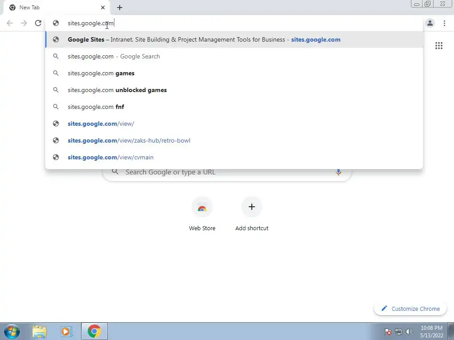Open Windows Explorer from the taskbar

39,331
